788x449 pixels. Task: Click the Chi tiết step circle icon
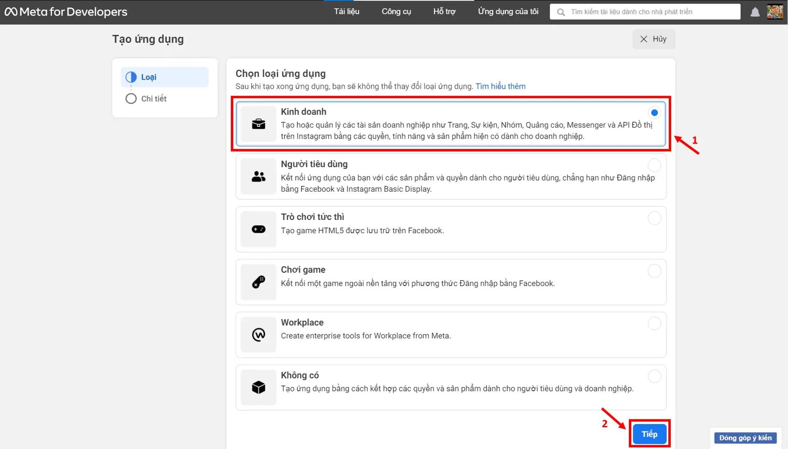[x=131, y=99]
